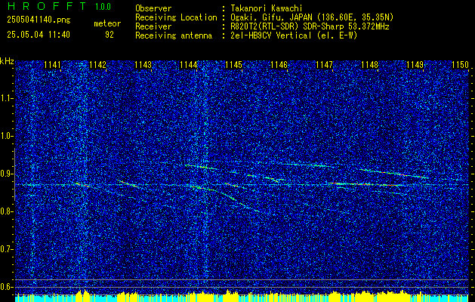This screenshot has width=475, height=302.
Task: Click the 0.9 frequency axis label
Action: pos(5,174)
